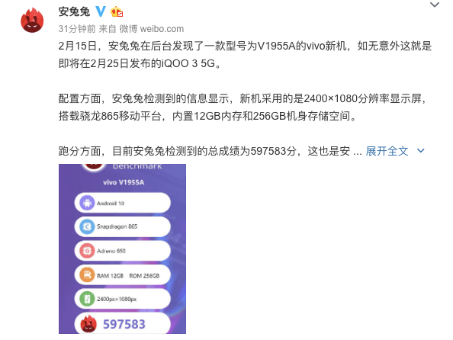The height and width of the screenshot is (340, 453).
Task: Click the RAM 12GB storage icon
Action: click(87, 275)
